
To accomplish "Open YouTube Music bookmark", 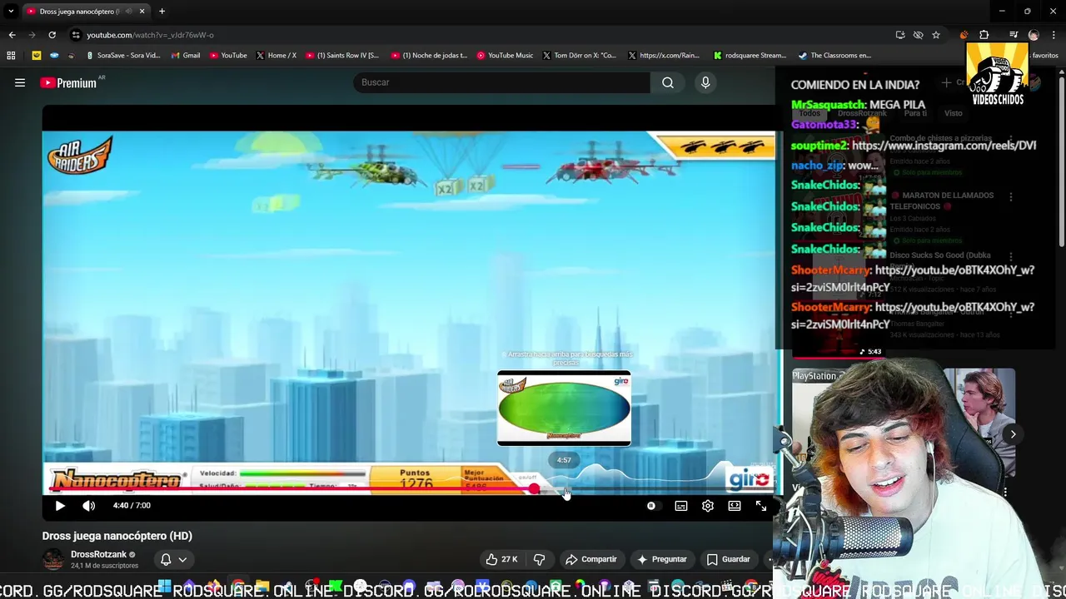I will pyautogui.click(x=505, y=56).
